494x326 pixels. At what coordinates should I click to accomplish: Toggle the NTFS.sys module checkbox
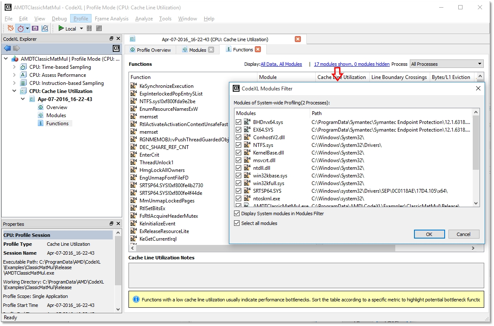pos(239,145)
